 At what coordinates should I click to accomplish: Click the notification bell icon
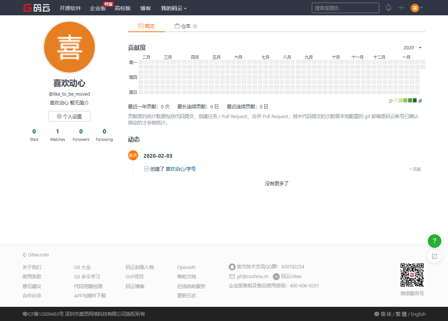coord(389,8)
